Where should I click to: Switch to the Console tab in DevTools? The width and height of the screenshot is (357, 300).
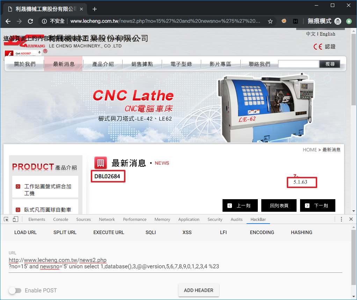tap(60, 219)
